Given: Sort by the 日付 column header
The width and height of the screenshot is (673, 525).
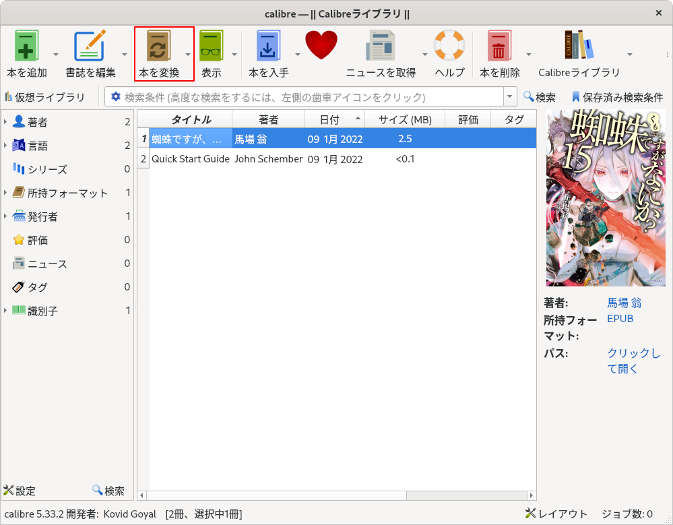Looking at the screenshot, I should click(x=335, y=119).
